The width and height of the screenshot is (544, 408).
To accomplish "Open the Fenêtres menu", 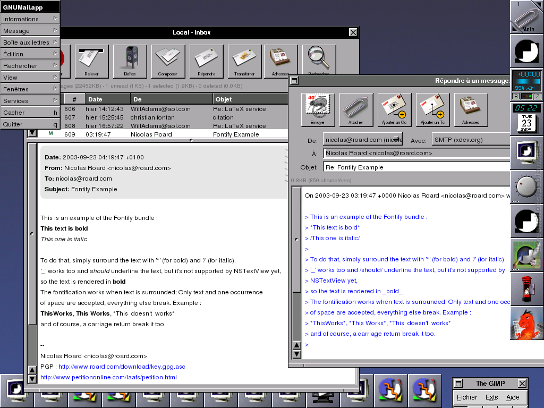I will tap(30, 89).
